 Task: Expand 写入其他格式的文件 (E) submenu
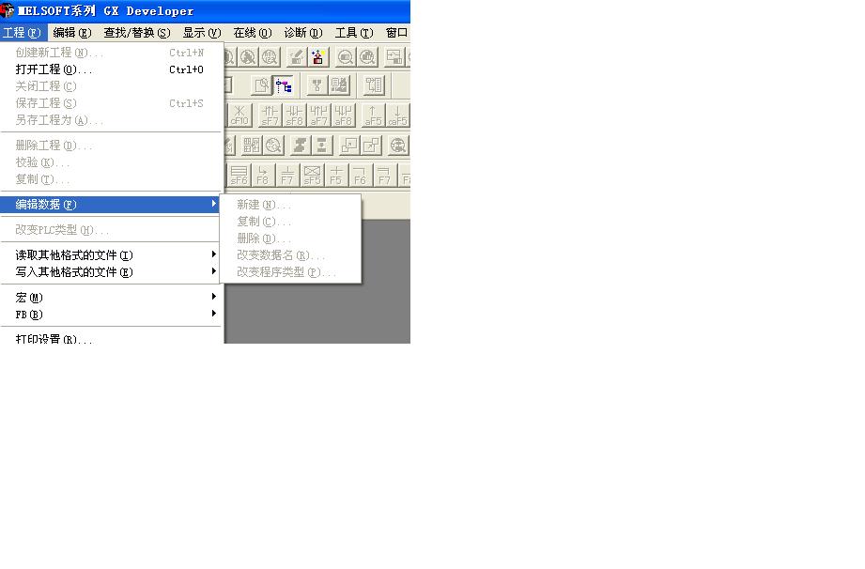click(112, 271)
